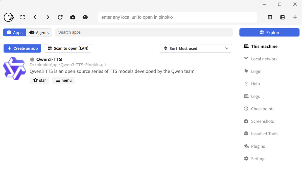
Task: Click the eye icon in toolbar
Action: (85, 17)
